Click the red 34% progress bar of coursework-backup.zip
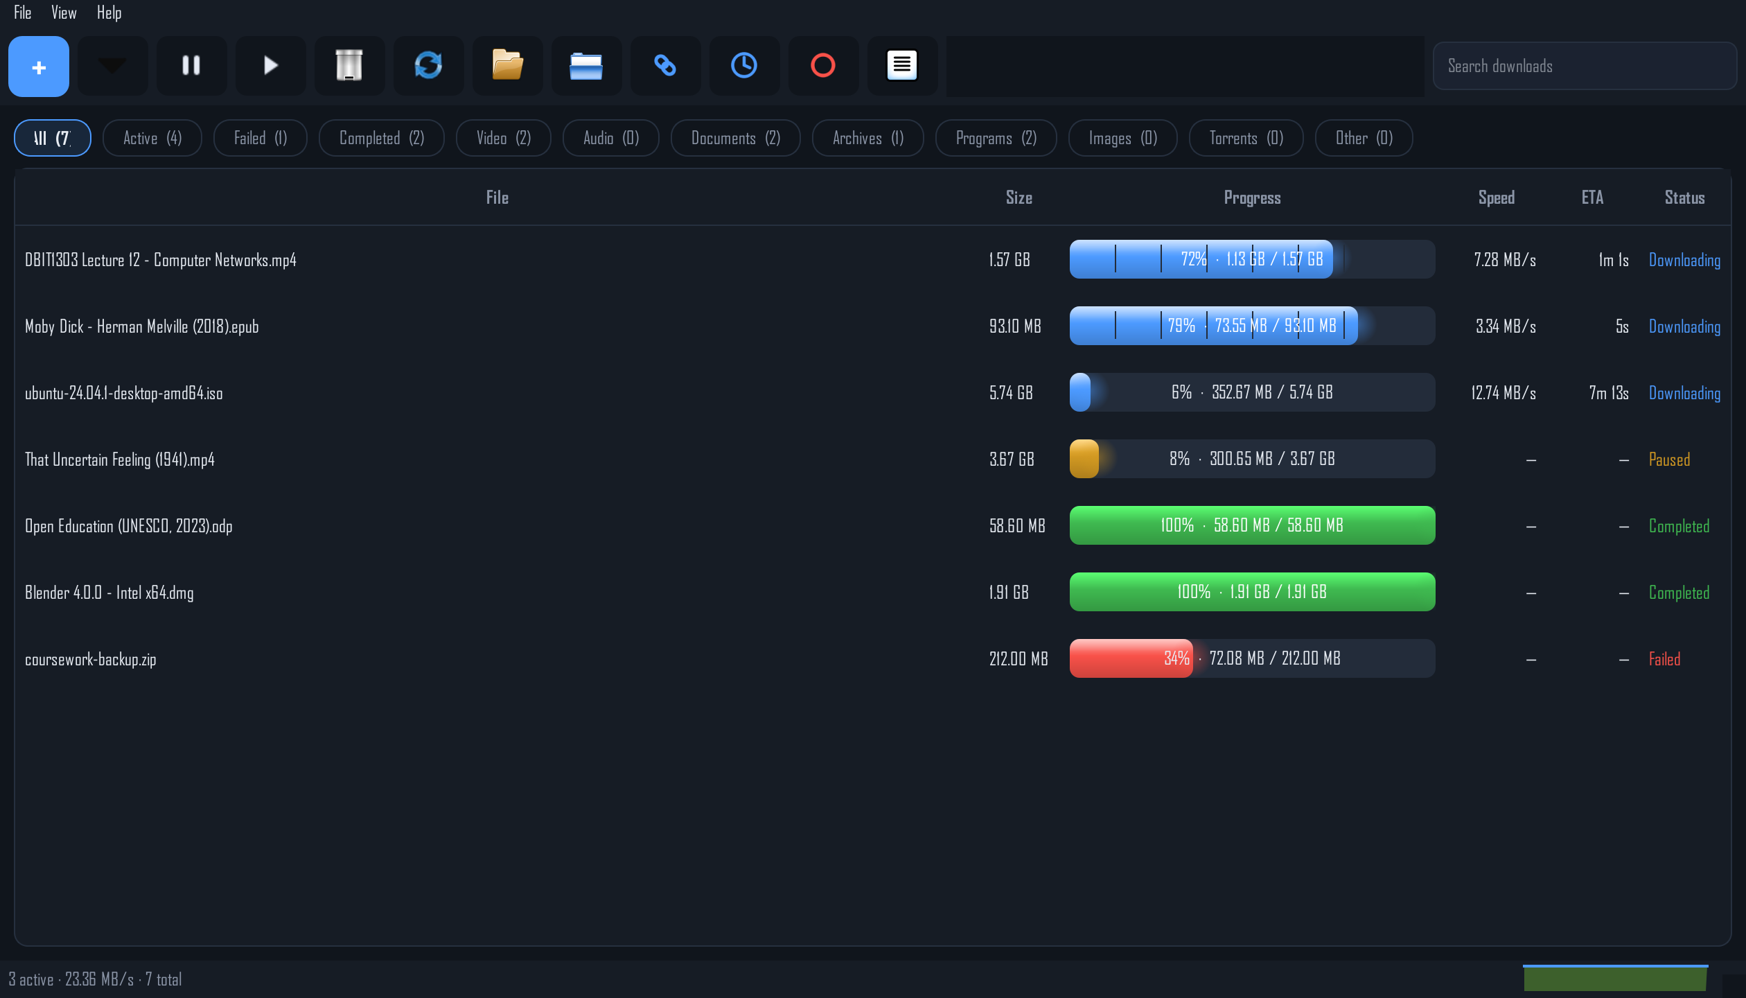This screenshot has height=998, width=1746. 1253,658
